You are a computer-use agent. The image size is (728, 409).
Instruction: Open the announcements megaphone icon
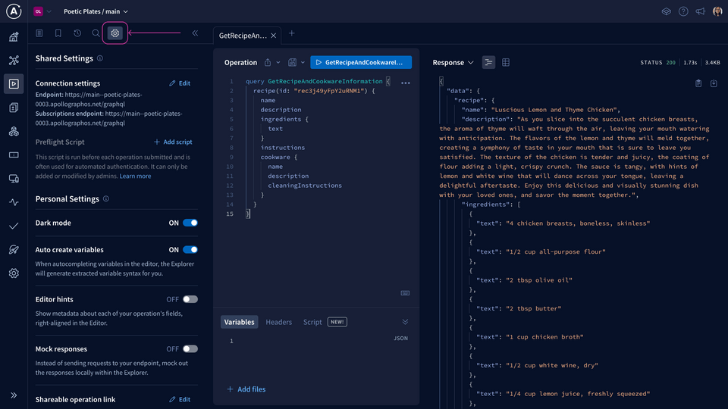[700, 11]
